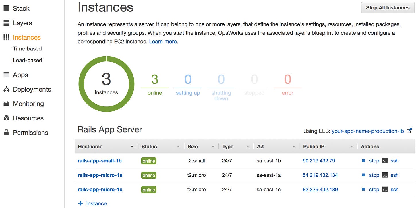Screen dimensions: 418x208
Task: Click public IP 54.219.432.134
Action: pos(320,175)
